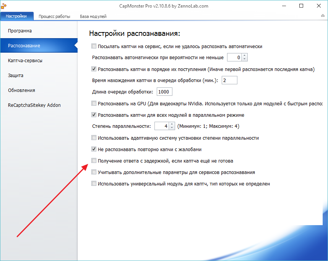Maximize the CapMonster Pro window

(301, 6)
